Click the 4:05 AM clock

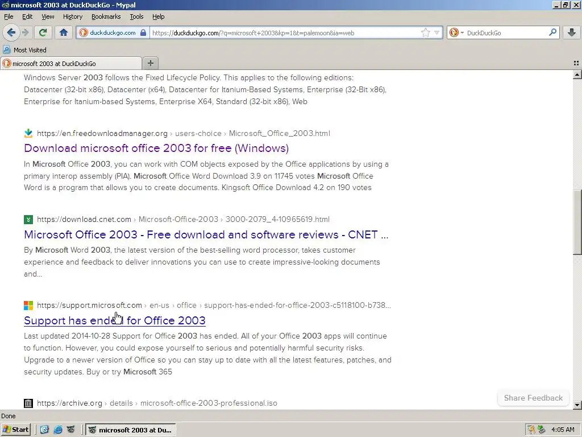(x=563, y=430)
